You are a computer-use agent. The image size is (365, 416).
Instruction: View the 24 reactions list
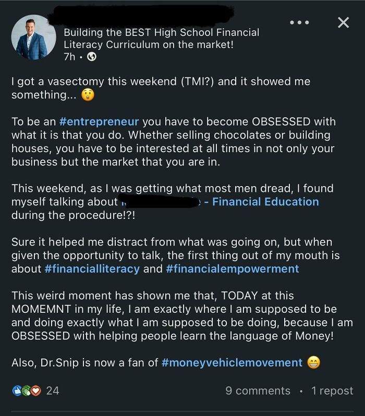53,390
